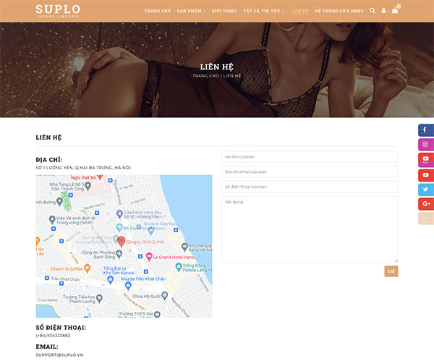
Task: Click the Mazda Trần Khát Chân map marker
Action: [128, 285]
